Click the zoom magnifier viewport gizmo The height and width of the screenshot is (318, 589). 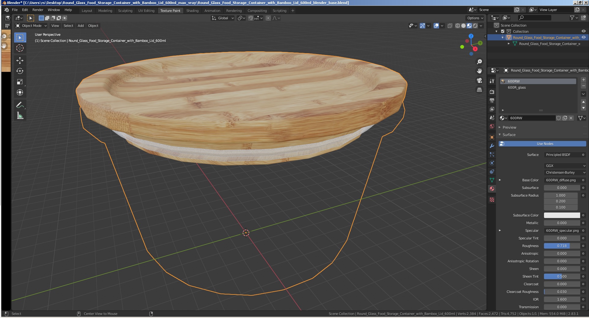tap(479, 62)
